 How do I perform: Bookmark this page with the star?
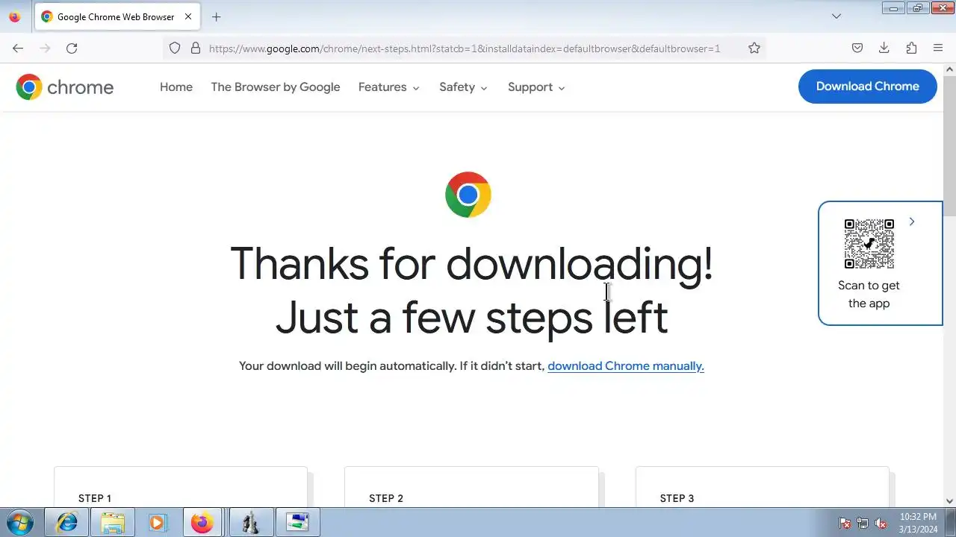pos(754,48)
